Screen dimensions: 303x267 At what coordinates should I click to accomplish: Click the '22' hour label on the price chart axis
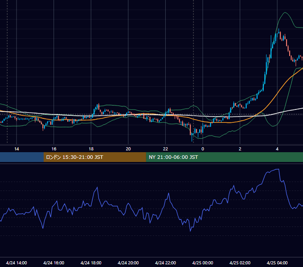pos(165,149)
